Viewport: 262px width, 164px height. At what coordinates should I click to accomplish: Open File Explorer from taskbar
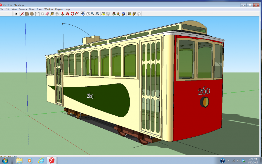pos(19,161)
